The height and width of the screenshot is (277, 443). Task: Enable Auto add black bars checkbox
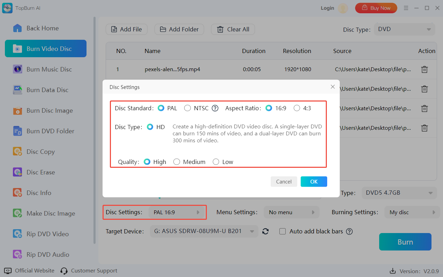(283, 231)
